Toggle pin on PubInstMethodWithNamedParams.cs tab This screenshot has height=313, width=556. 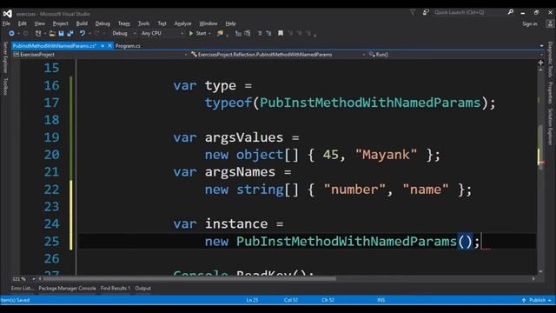tap(103, 46)
